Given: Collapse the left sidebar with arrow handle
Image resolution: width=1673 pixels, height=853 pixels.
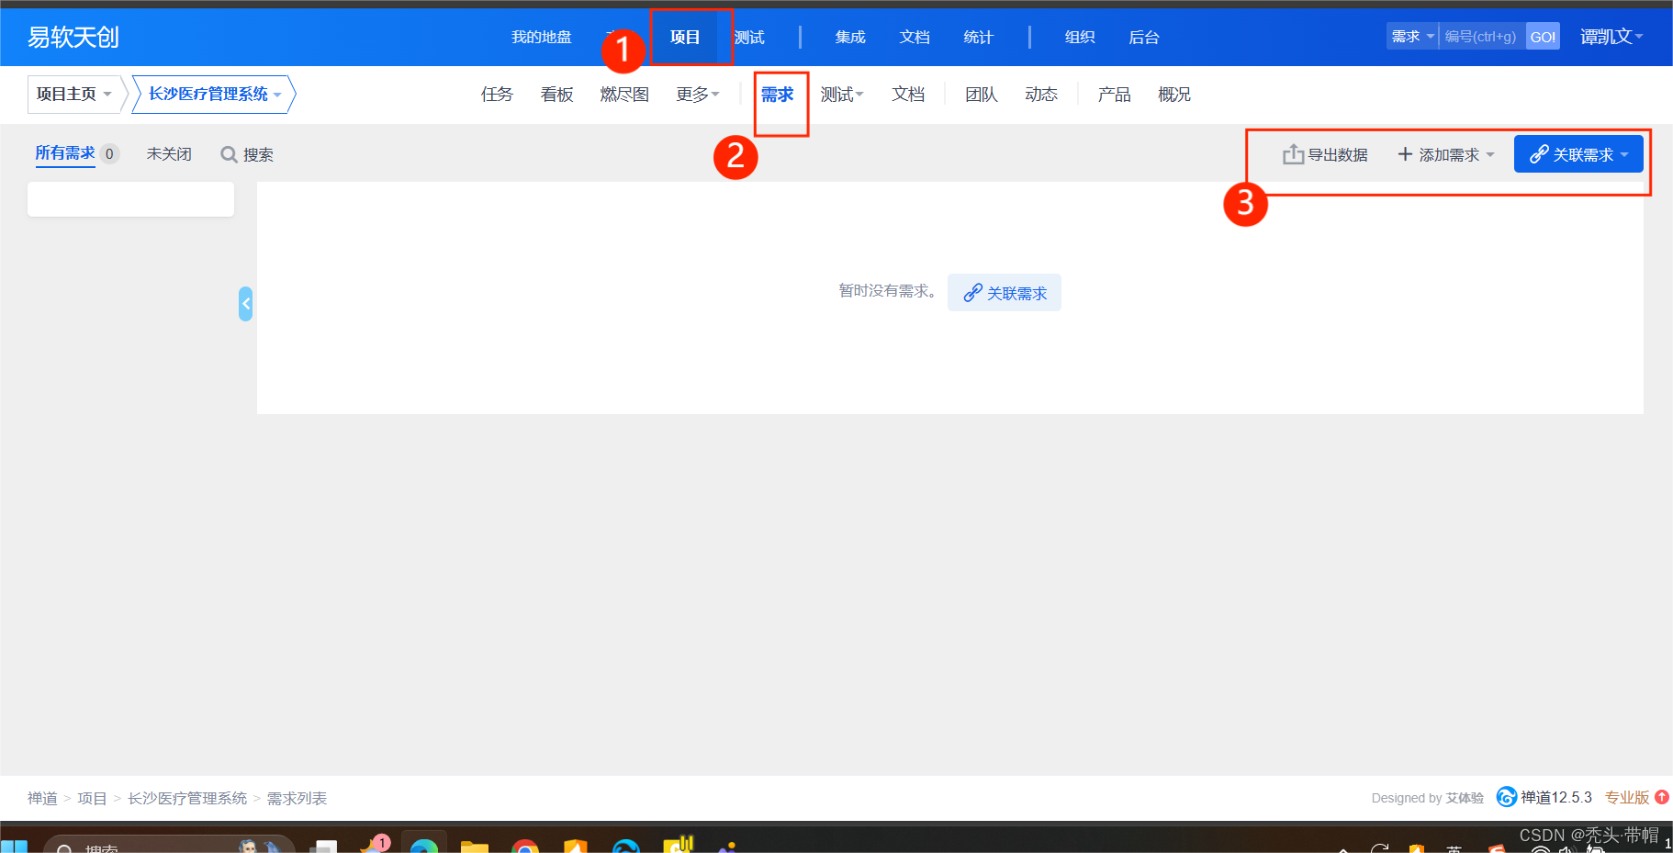Looking at the screenshot, I should click(x=245, y=304).
